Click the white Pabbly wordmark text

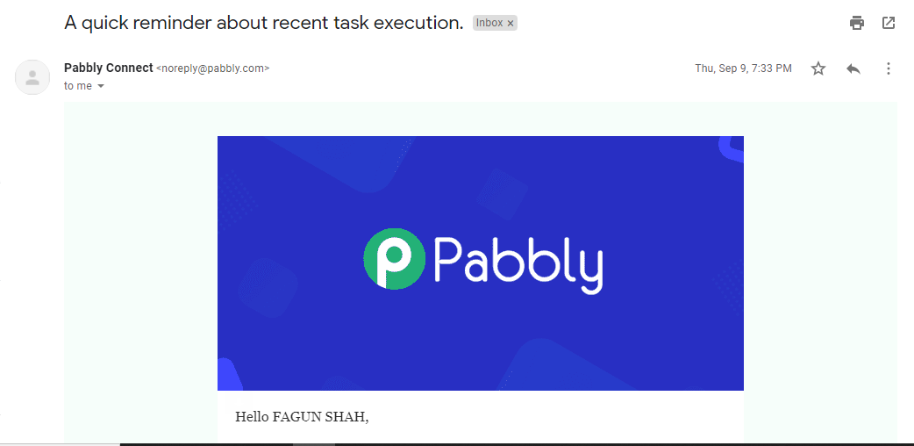(518, 263)
